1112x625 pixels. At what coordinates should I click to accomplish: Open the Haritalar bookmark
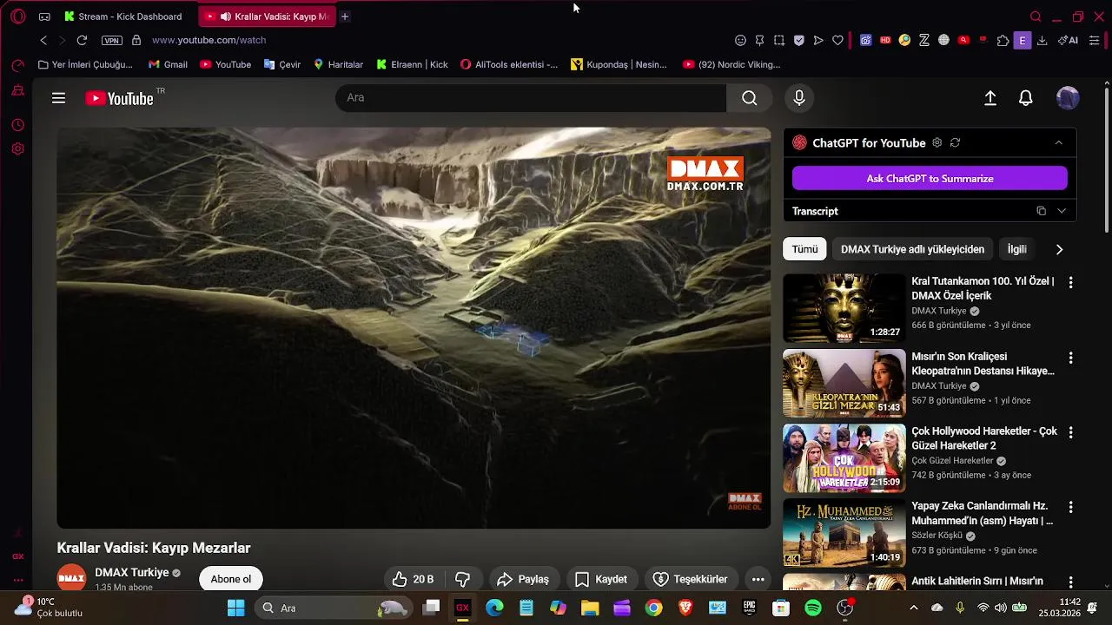pyautogui.click(x=338, y=64)
